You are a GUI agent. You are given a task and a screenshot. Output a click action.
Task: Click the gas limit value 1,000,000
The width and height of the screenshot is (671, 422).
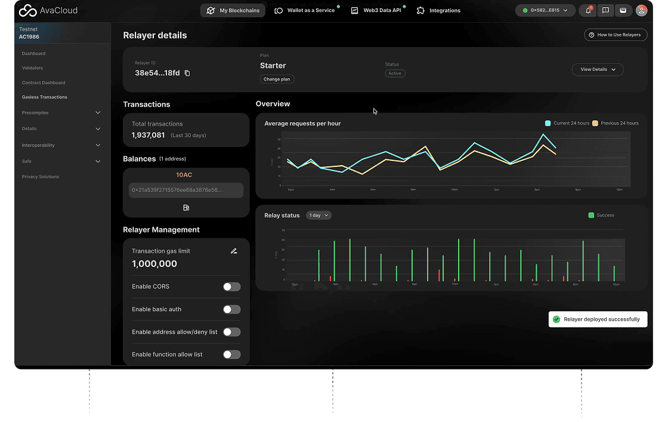coord(154,264)
